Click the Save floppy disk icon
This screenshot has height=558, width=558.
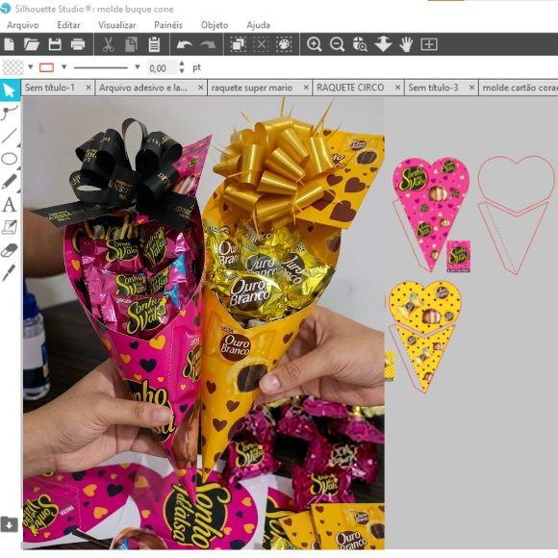(x=55, y=44)
